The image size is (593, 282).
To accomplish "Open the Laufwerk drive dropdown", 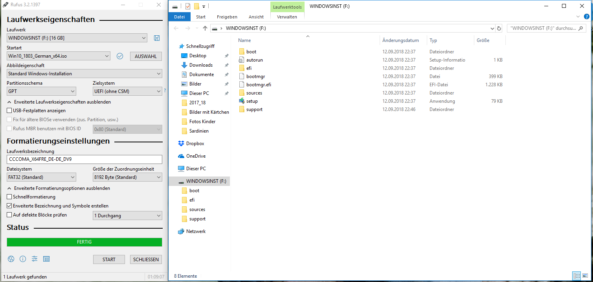I will click(x=77, y=38).
